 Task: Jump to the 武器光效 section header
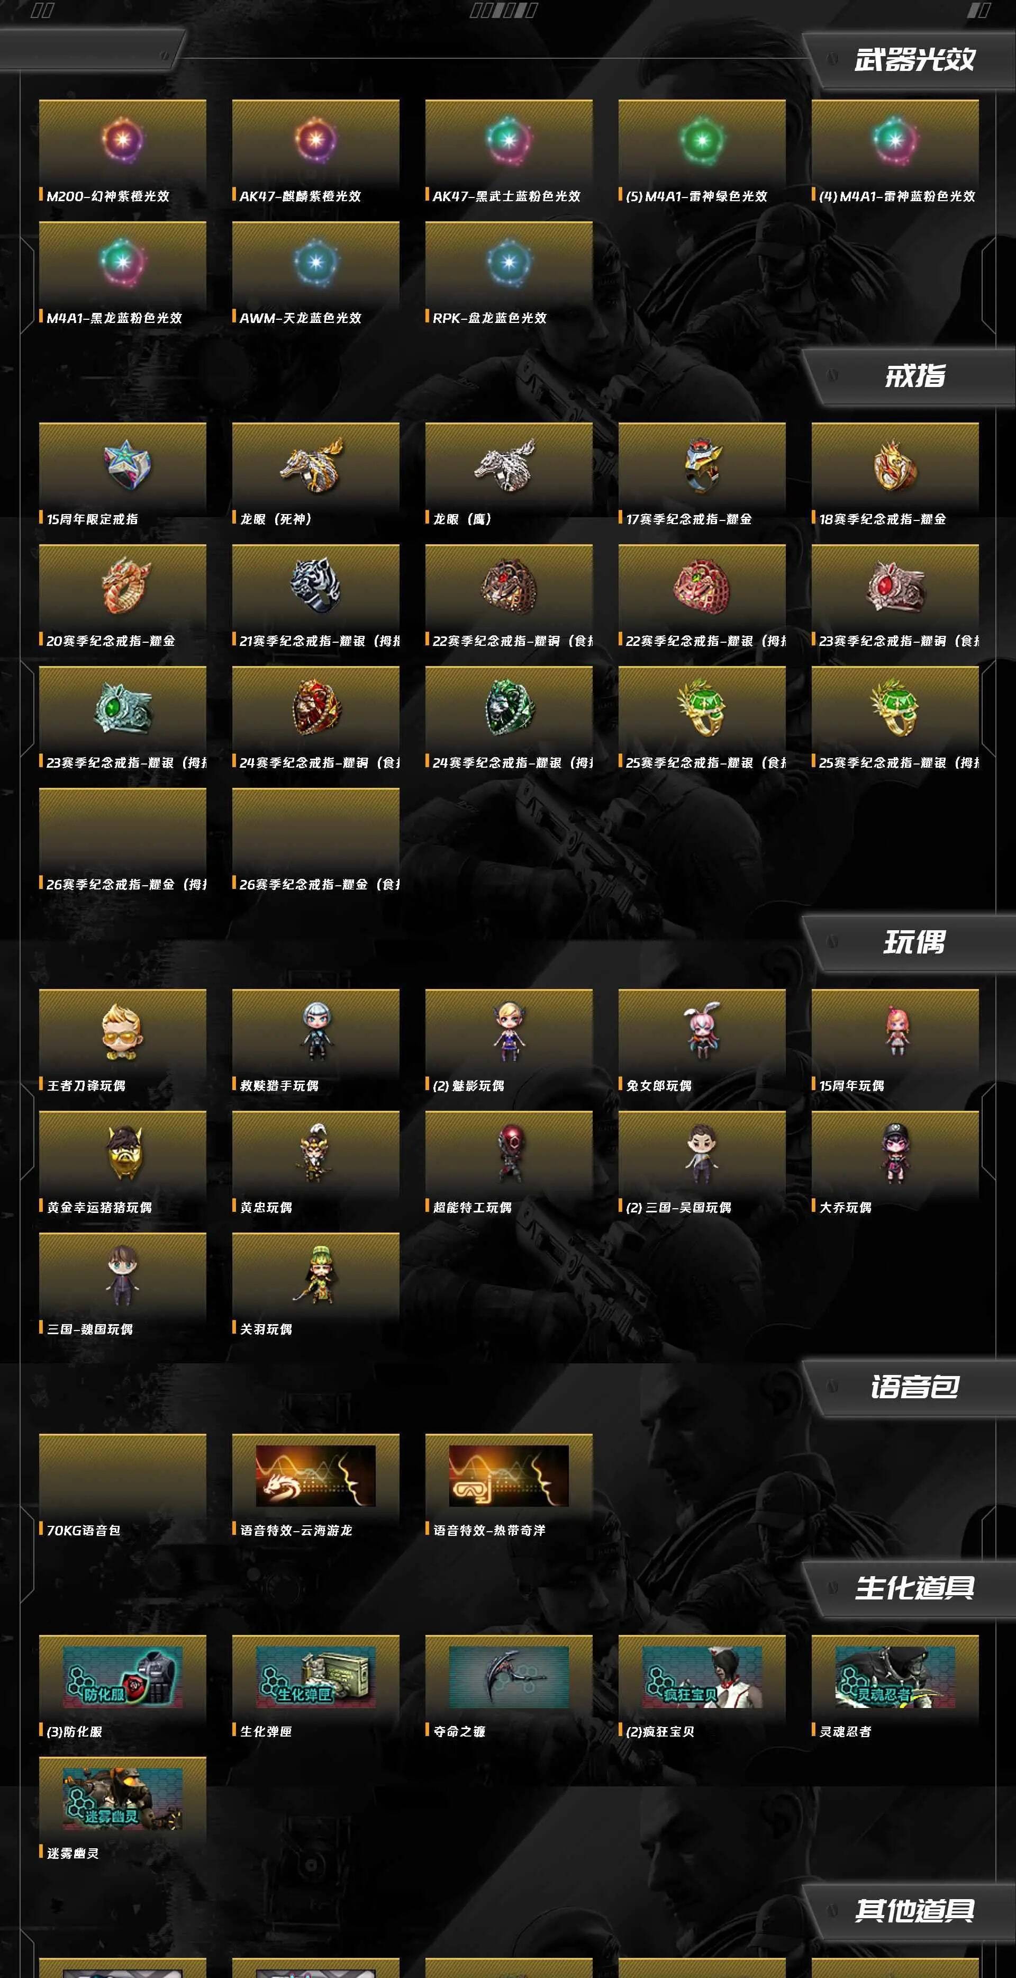tap(915, 60)
